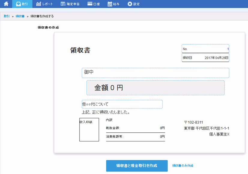This screenshot has width=248, height=174.
Task: Open settings via the 設定 gear icon
Action: coord(130,4)
